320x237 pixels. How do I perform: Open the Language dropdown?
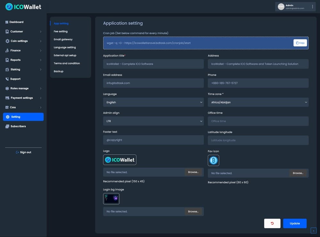153,102
